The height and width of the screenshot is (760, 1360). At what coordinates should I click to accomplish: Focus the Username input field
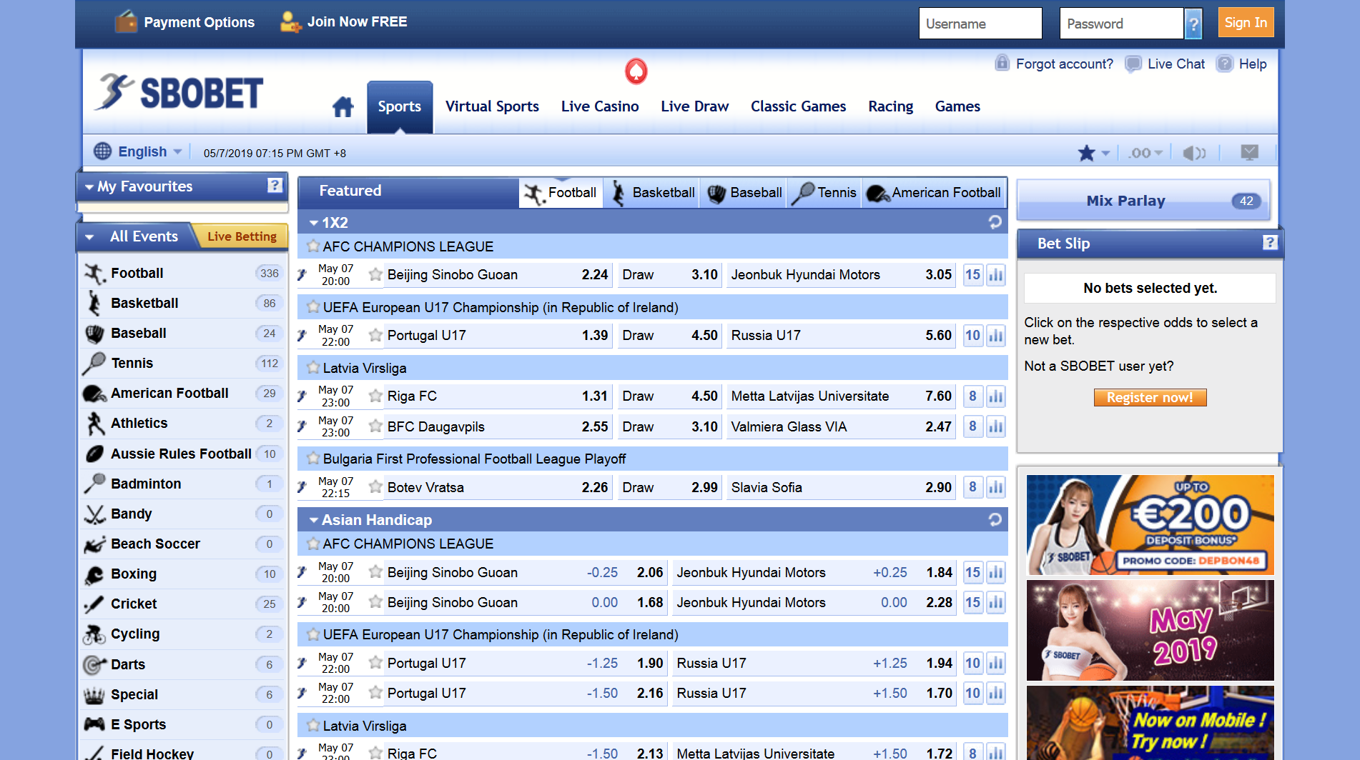(980, 24)
